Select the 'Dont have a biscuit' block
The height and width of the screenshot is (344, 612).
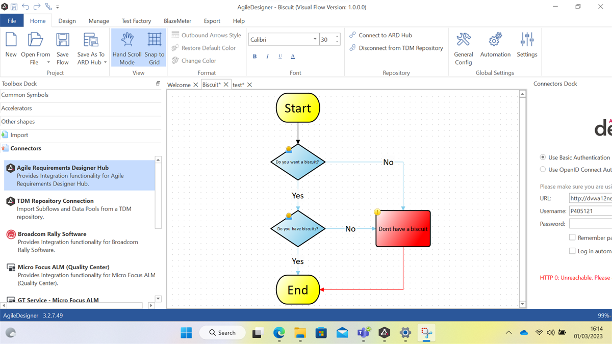[403, 229]
